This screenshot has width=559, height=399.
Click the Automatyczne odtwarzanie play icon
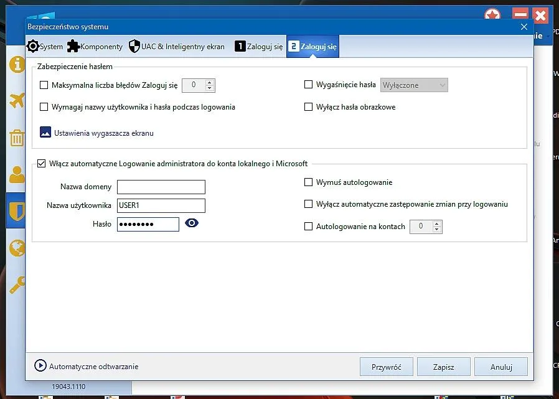(40, 366)
